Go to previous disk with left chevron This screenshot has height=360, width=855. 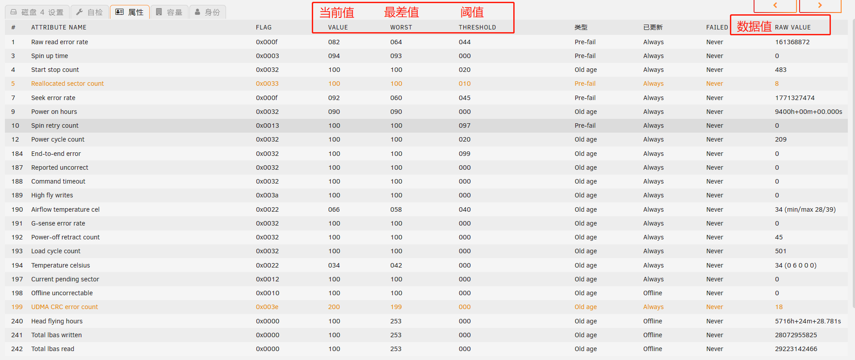(x=775, y=5)
